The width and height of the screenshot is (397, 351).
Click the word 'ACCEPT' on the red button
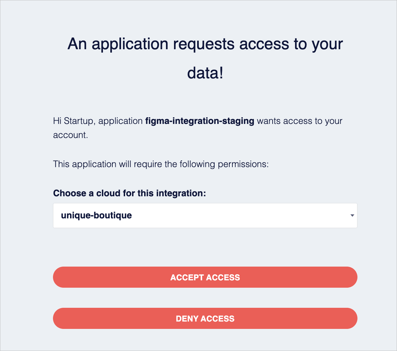pos(187,277)
